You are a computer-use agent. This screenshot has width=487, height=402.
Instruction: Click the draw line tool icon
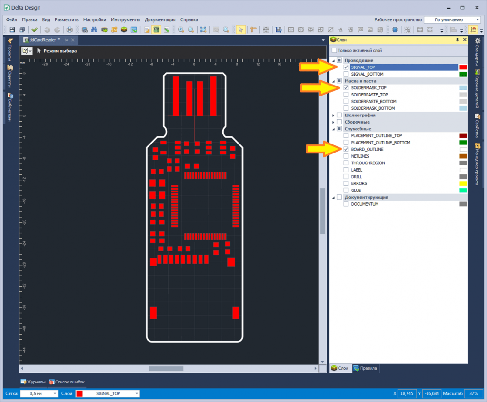[331, 30]
